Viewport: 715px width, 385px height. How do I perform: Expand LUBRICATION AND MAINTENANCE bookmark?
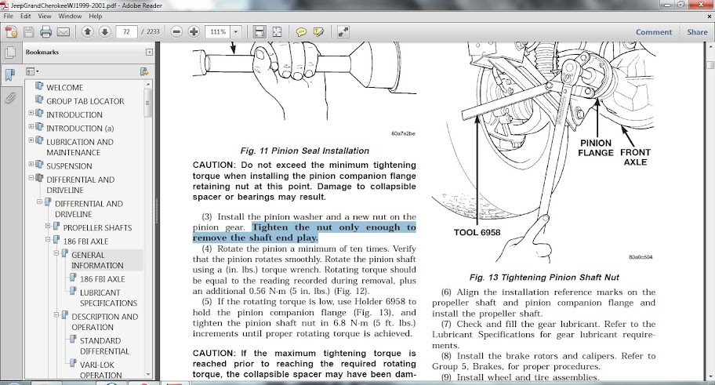click(x=31, y=140)
